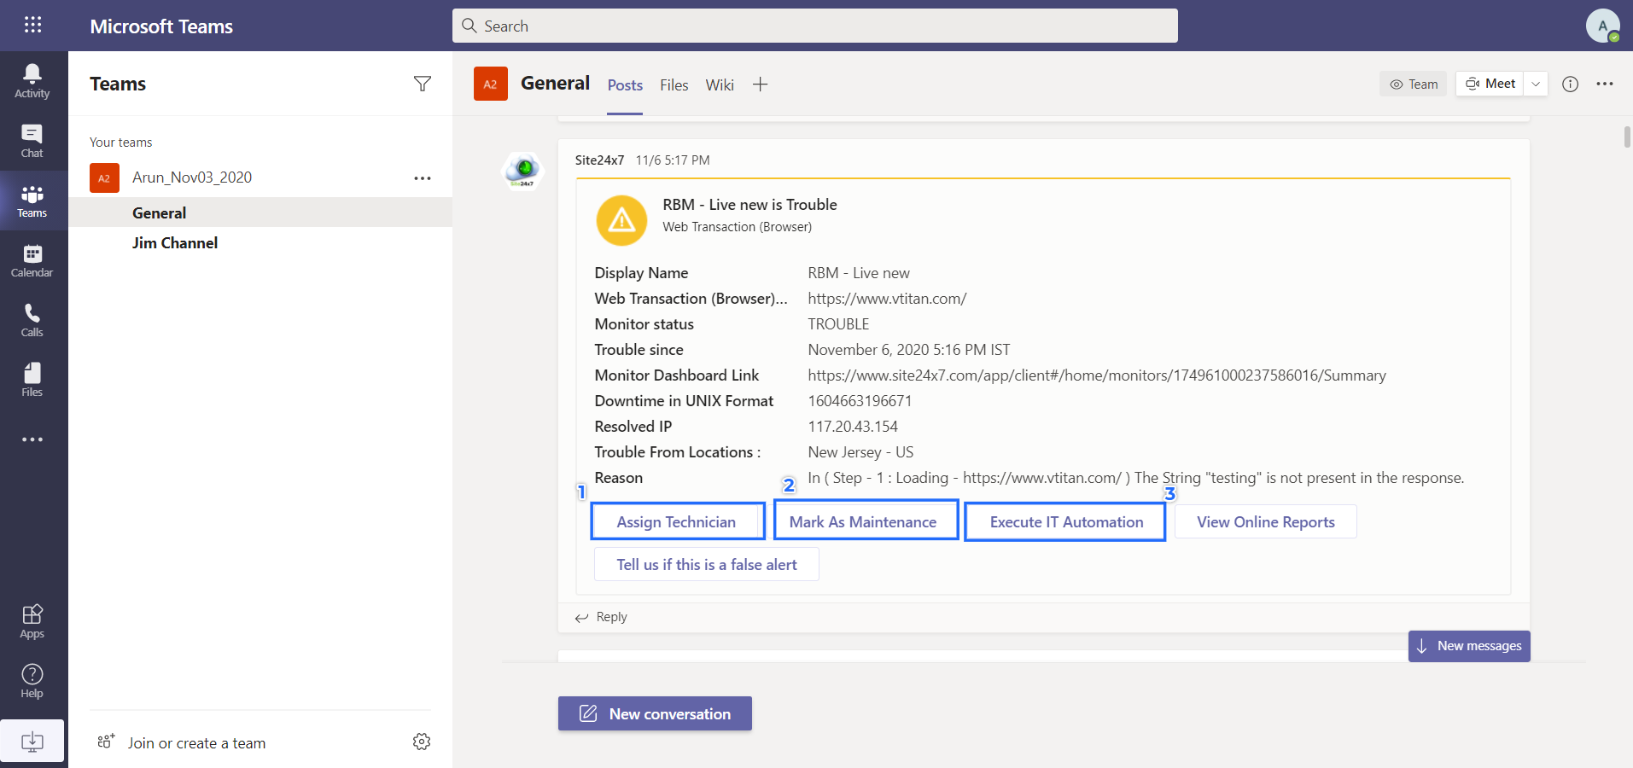Open the Activity feed icon
The image size is (1633, 768).
(x=32, y=81)
